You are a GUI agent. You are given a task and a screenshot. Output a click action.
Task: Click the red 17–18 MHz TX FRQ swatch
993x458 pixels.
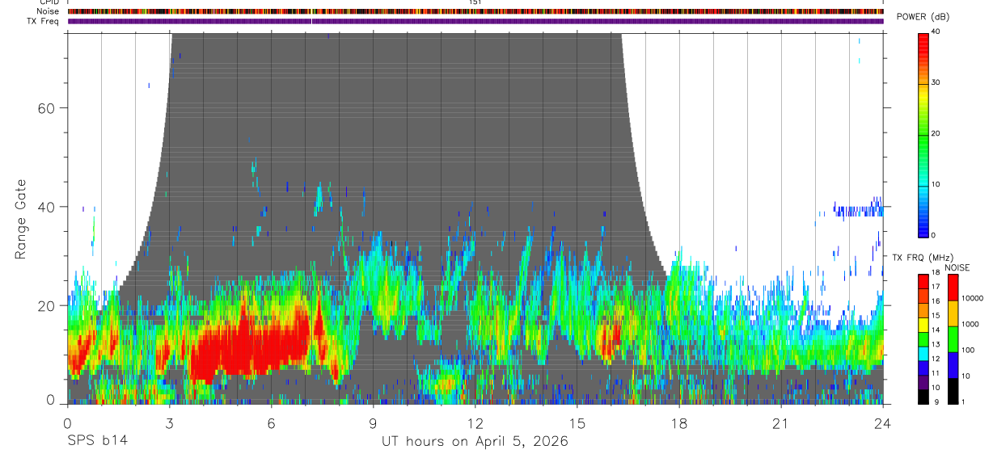point(923,281)
